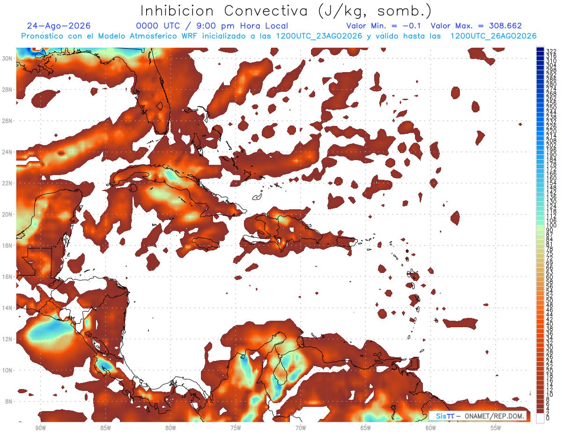
Task: Click the 8N latitude label
Action: 8,402
